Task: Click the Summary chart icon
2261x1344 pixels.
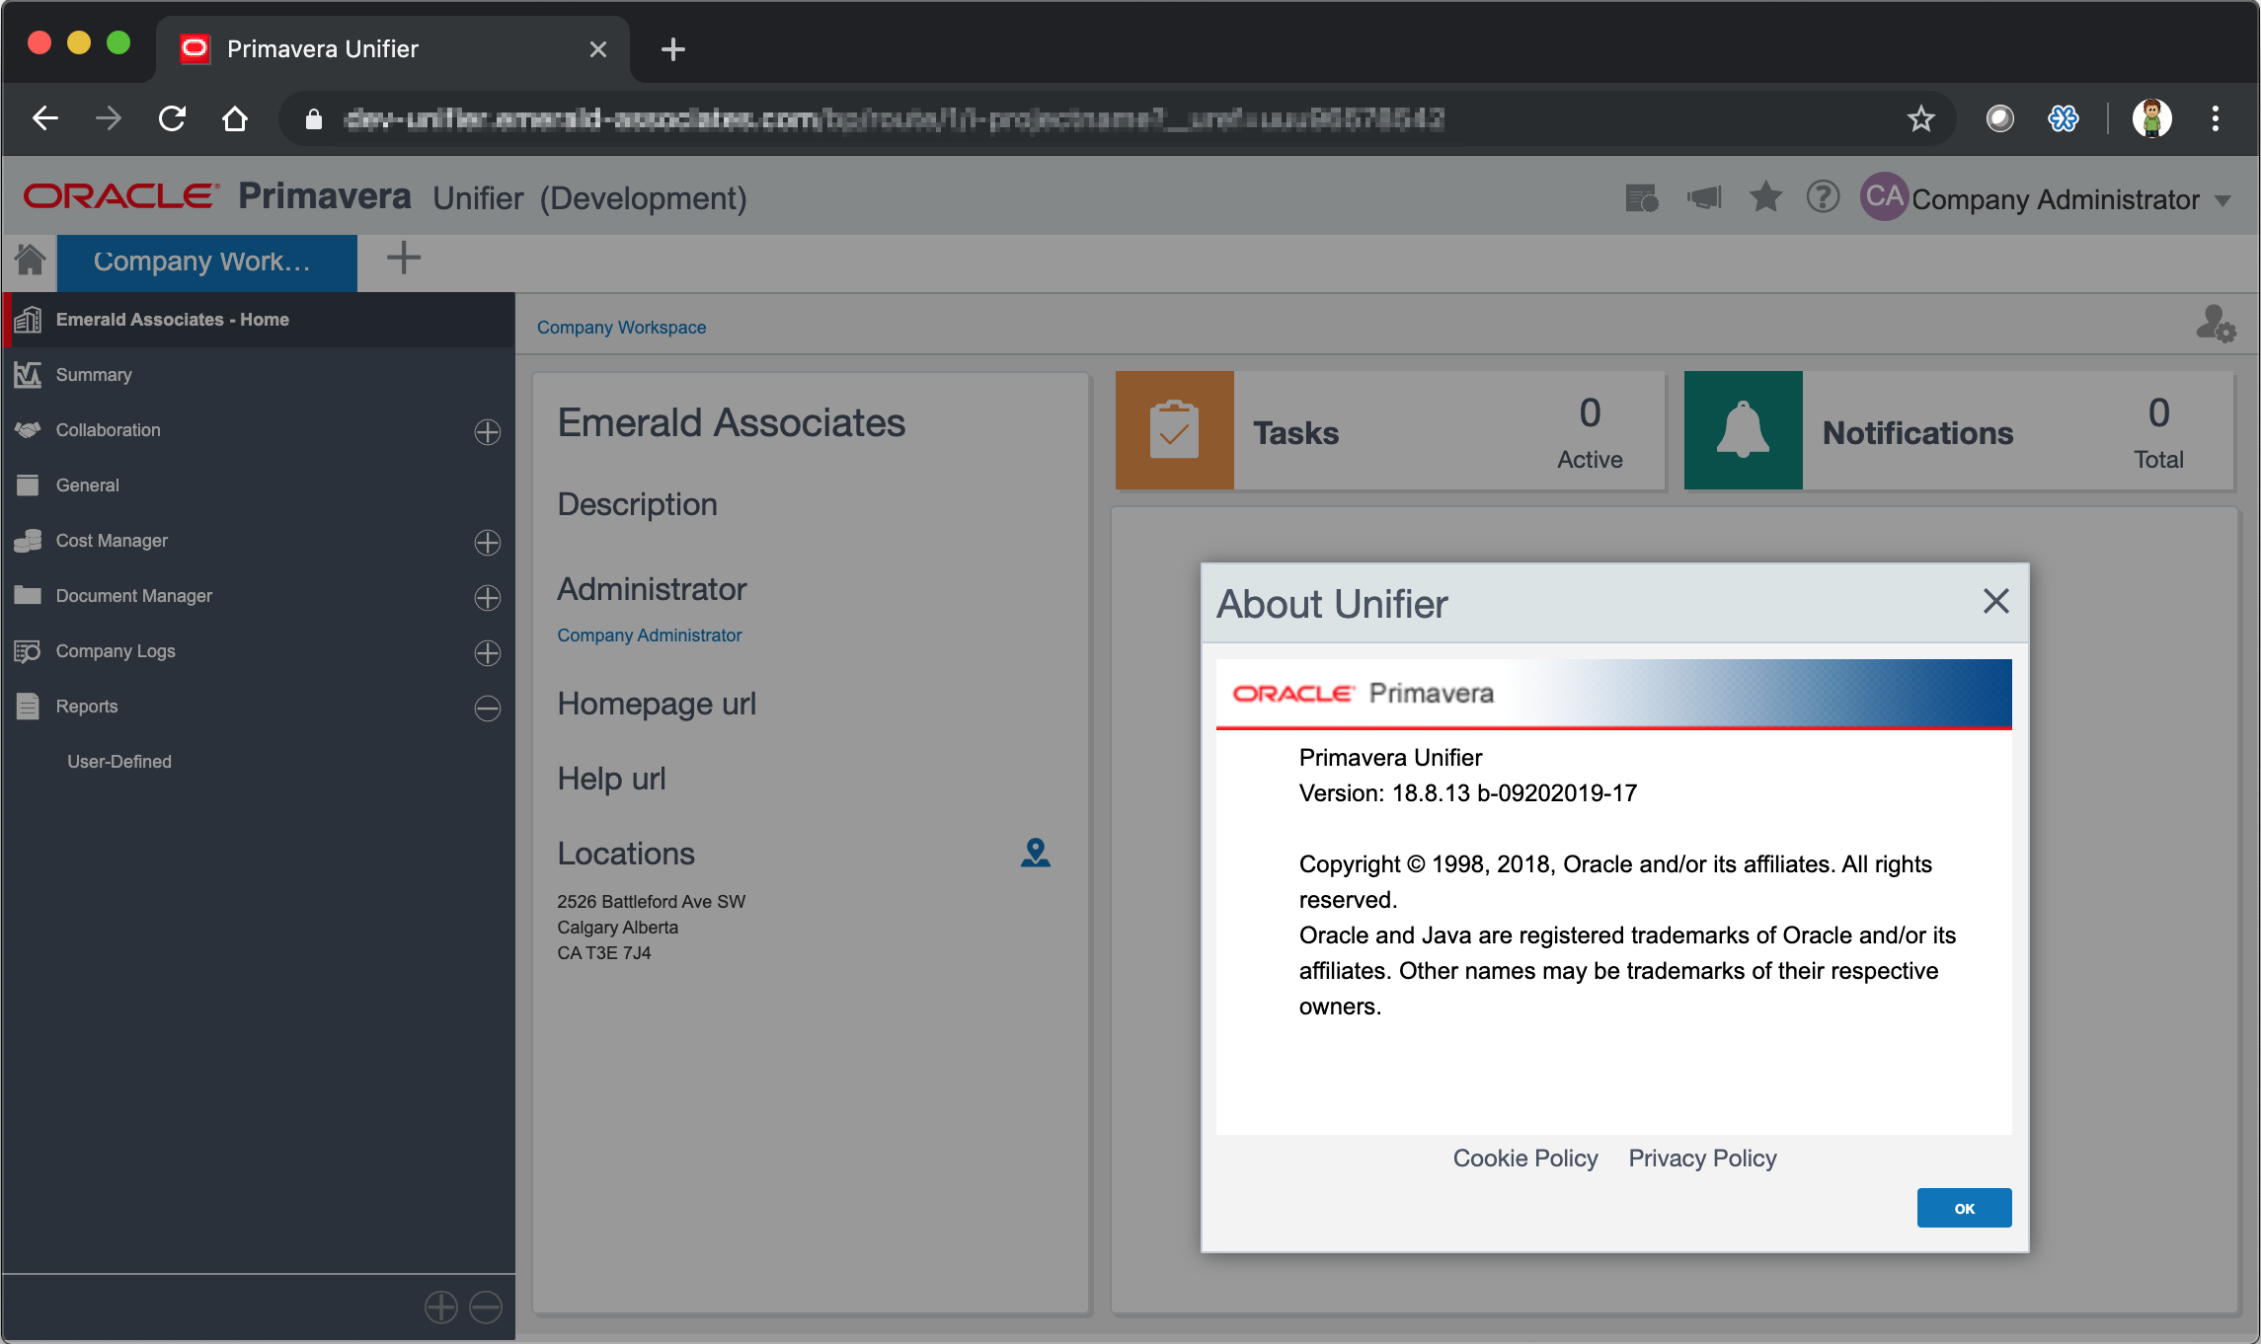Action: [28, 375]
